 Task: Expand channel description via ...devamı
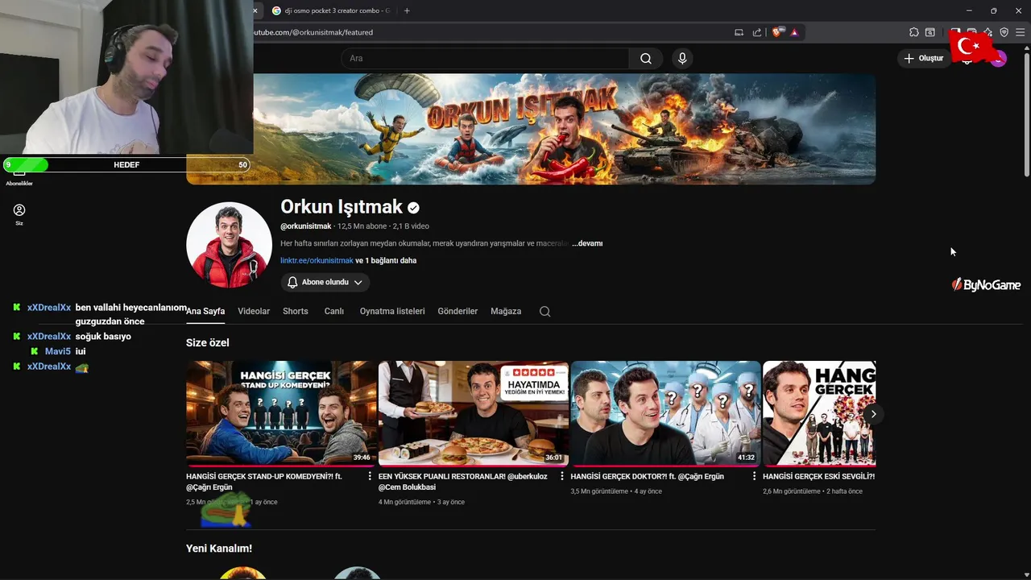point(587,243)
